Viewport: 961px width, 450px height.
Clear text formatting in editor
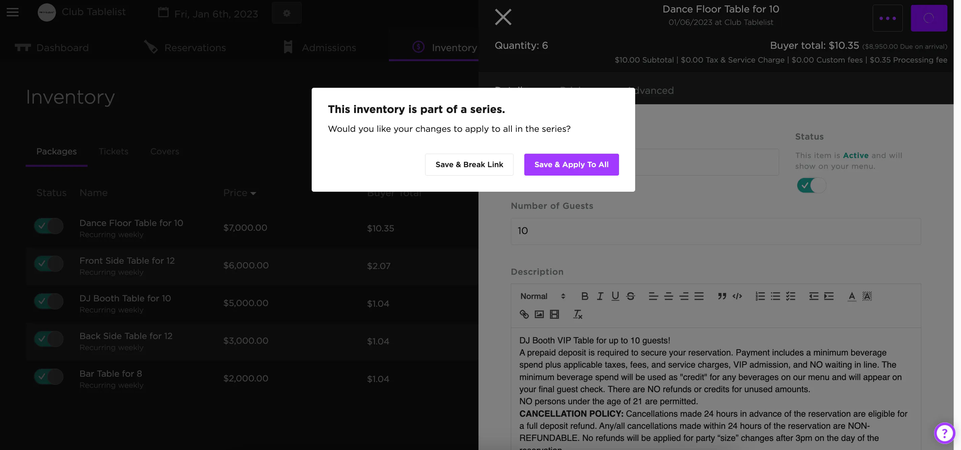[x=578, y=314]
